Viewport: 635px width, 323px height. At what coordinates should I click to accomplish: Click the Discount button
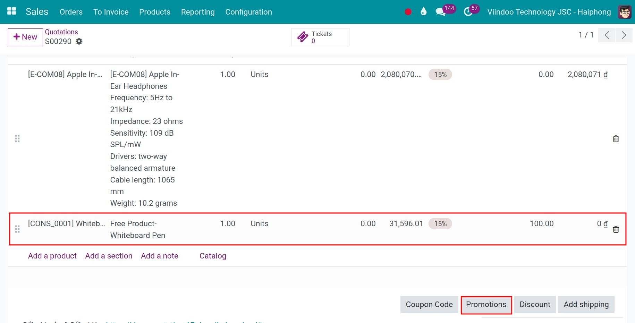pyautogui.click(x=535, y=305)
